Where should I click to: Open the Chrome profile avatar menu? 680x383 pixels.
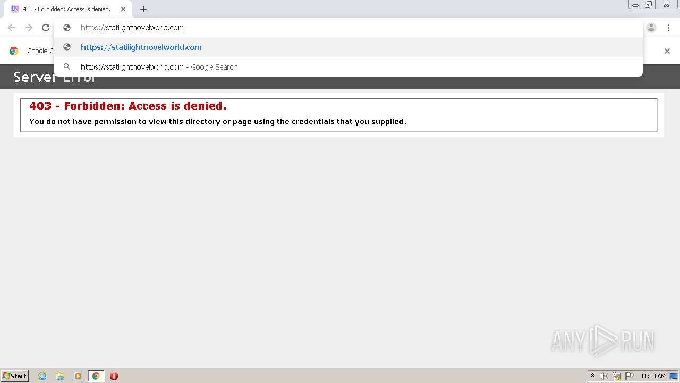tap(651, 28)
